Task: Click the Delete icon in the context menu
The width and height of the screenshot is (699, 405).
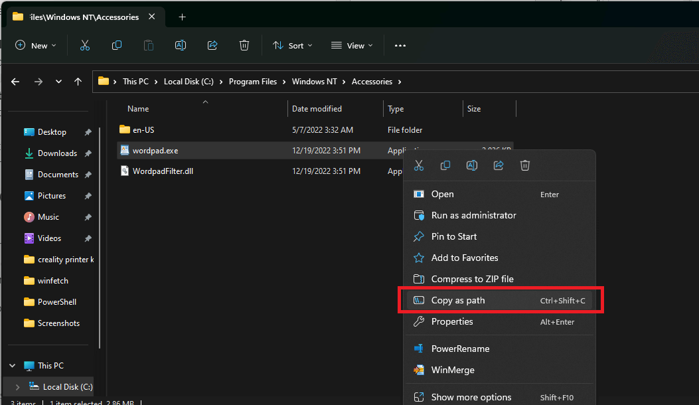Action: 524,165
